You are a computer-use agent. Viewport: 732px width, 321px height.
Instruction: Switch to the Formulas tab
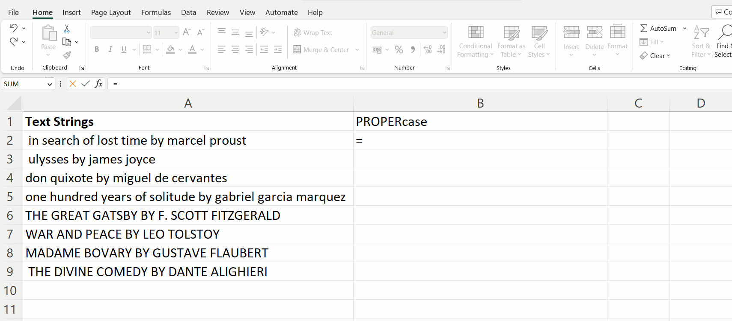pyautogui.click(x=156, y=12)
